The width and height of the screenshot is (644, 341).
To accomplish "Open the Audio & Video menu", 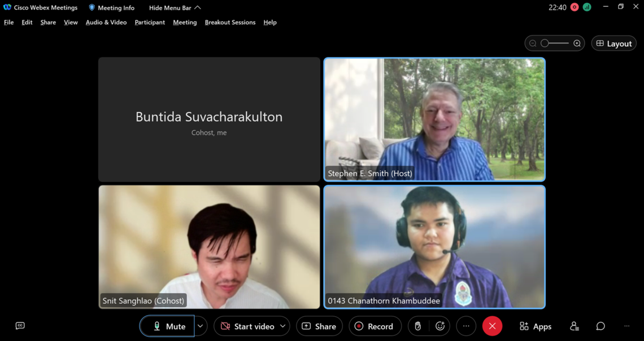I will click(106, 23).
